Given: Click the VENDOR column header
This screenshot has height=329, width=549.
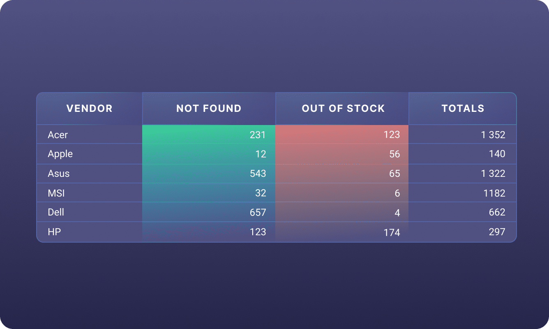Looking at the screenshot, I should [89, 109].
